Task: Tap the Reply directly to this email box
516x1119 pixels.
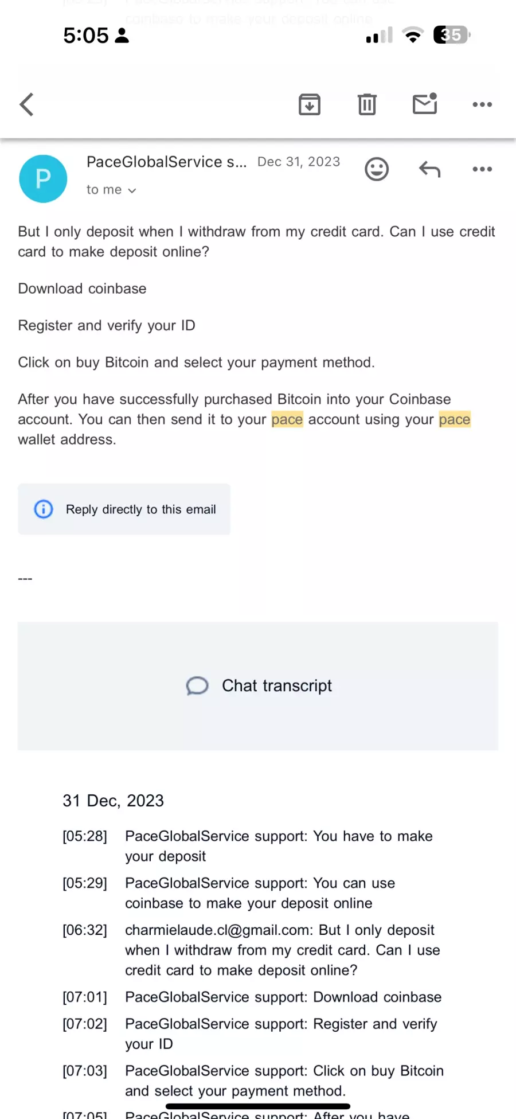Action: (124, 509)
